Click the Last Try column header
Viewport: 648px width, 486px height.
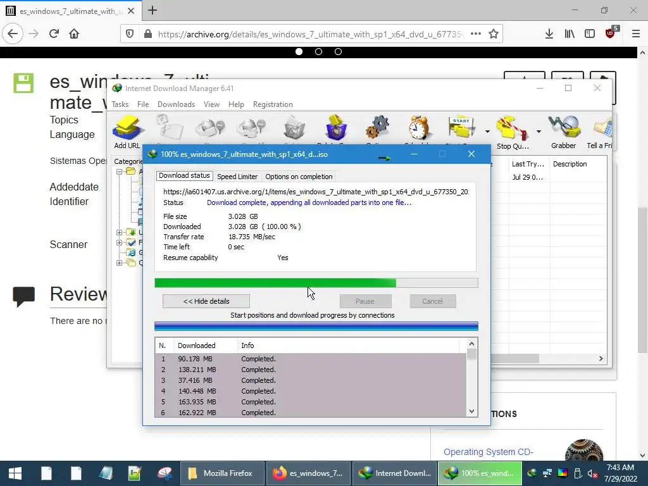[x=528, y=164]
